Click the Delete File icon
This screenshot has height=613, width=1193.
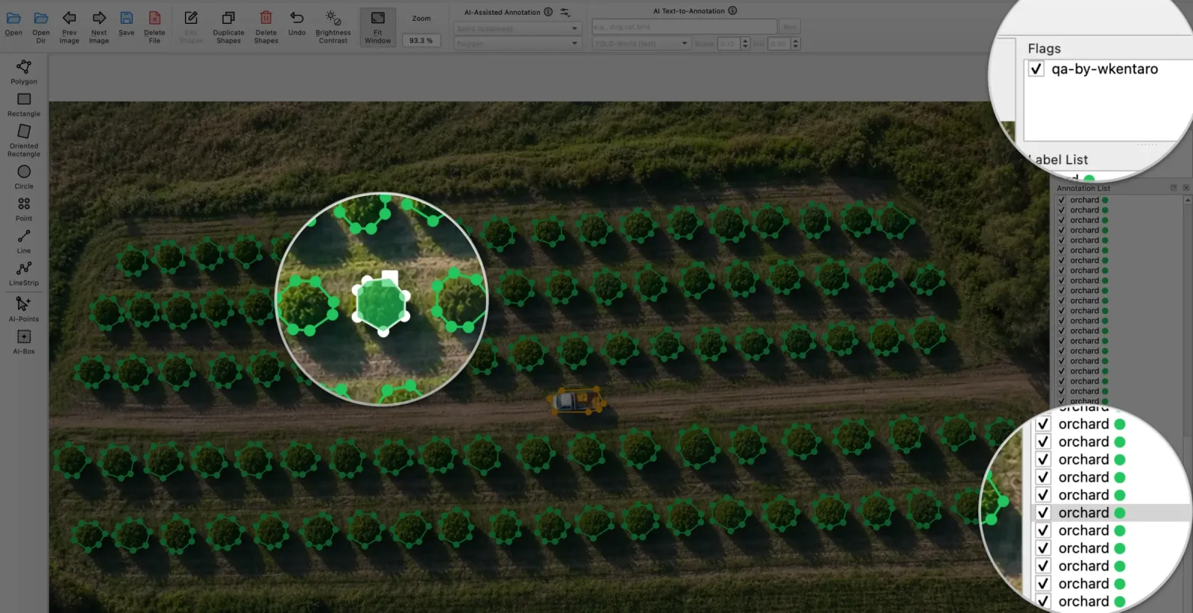point(154,18)
